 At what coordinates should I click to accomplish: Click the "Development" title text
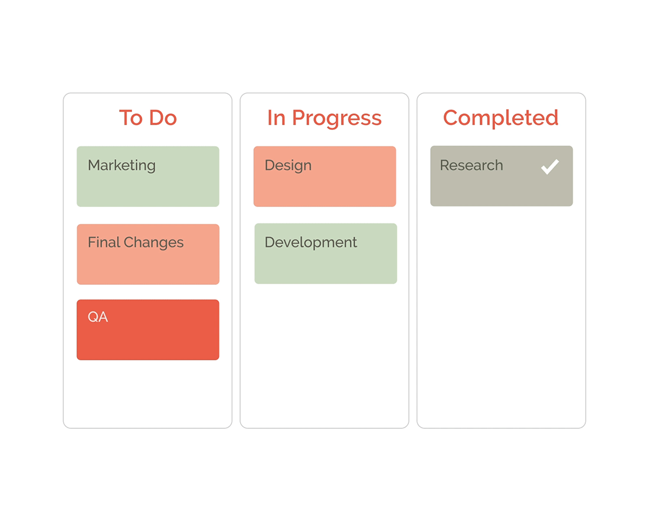[311, 242]
